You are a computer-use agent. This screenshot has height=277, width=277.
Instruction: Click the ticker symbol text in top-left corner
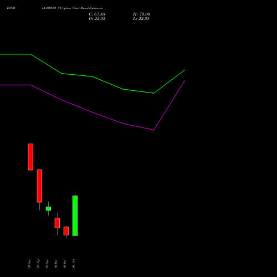(11, 8)
